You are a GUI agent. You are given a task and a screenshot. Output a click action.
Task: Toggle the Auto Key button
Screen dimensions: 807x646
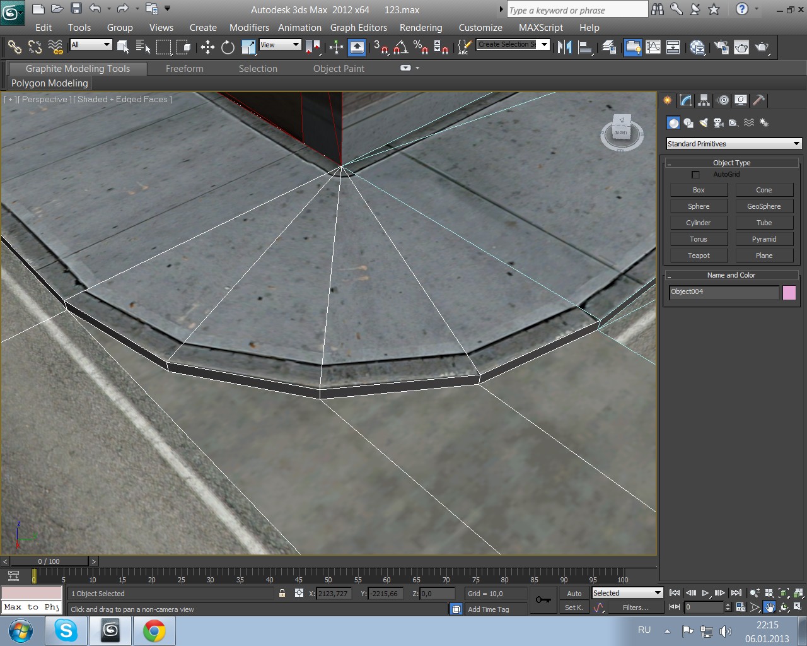coord(574,594)
